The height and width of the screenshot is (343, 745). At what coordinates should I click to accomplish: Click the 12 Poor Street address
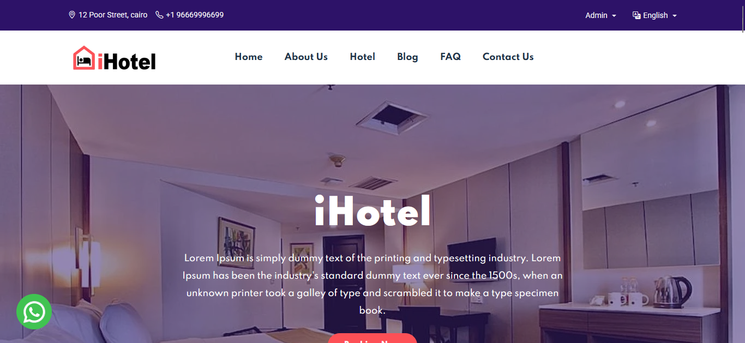[x=113, y=15]
